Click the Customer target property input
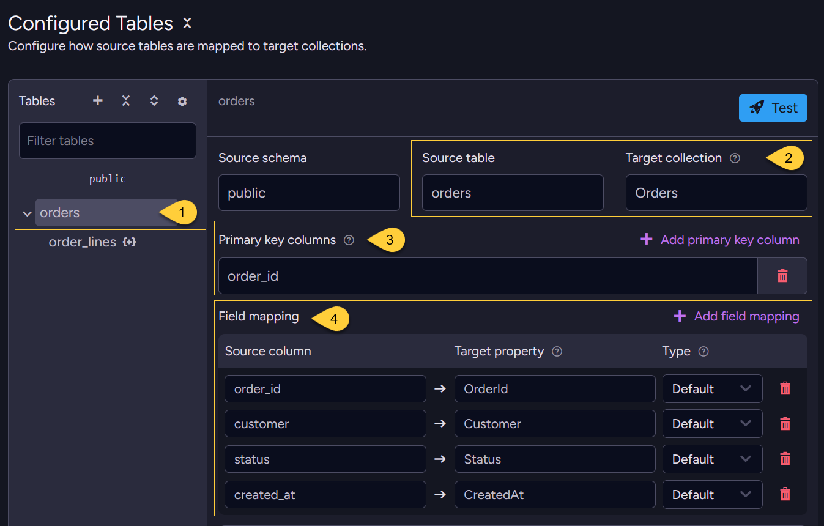 [555, 424]
